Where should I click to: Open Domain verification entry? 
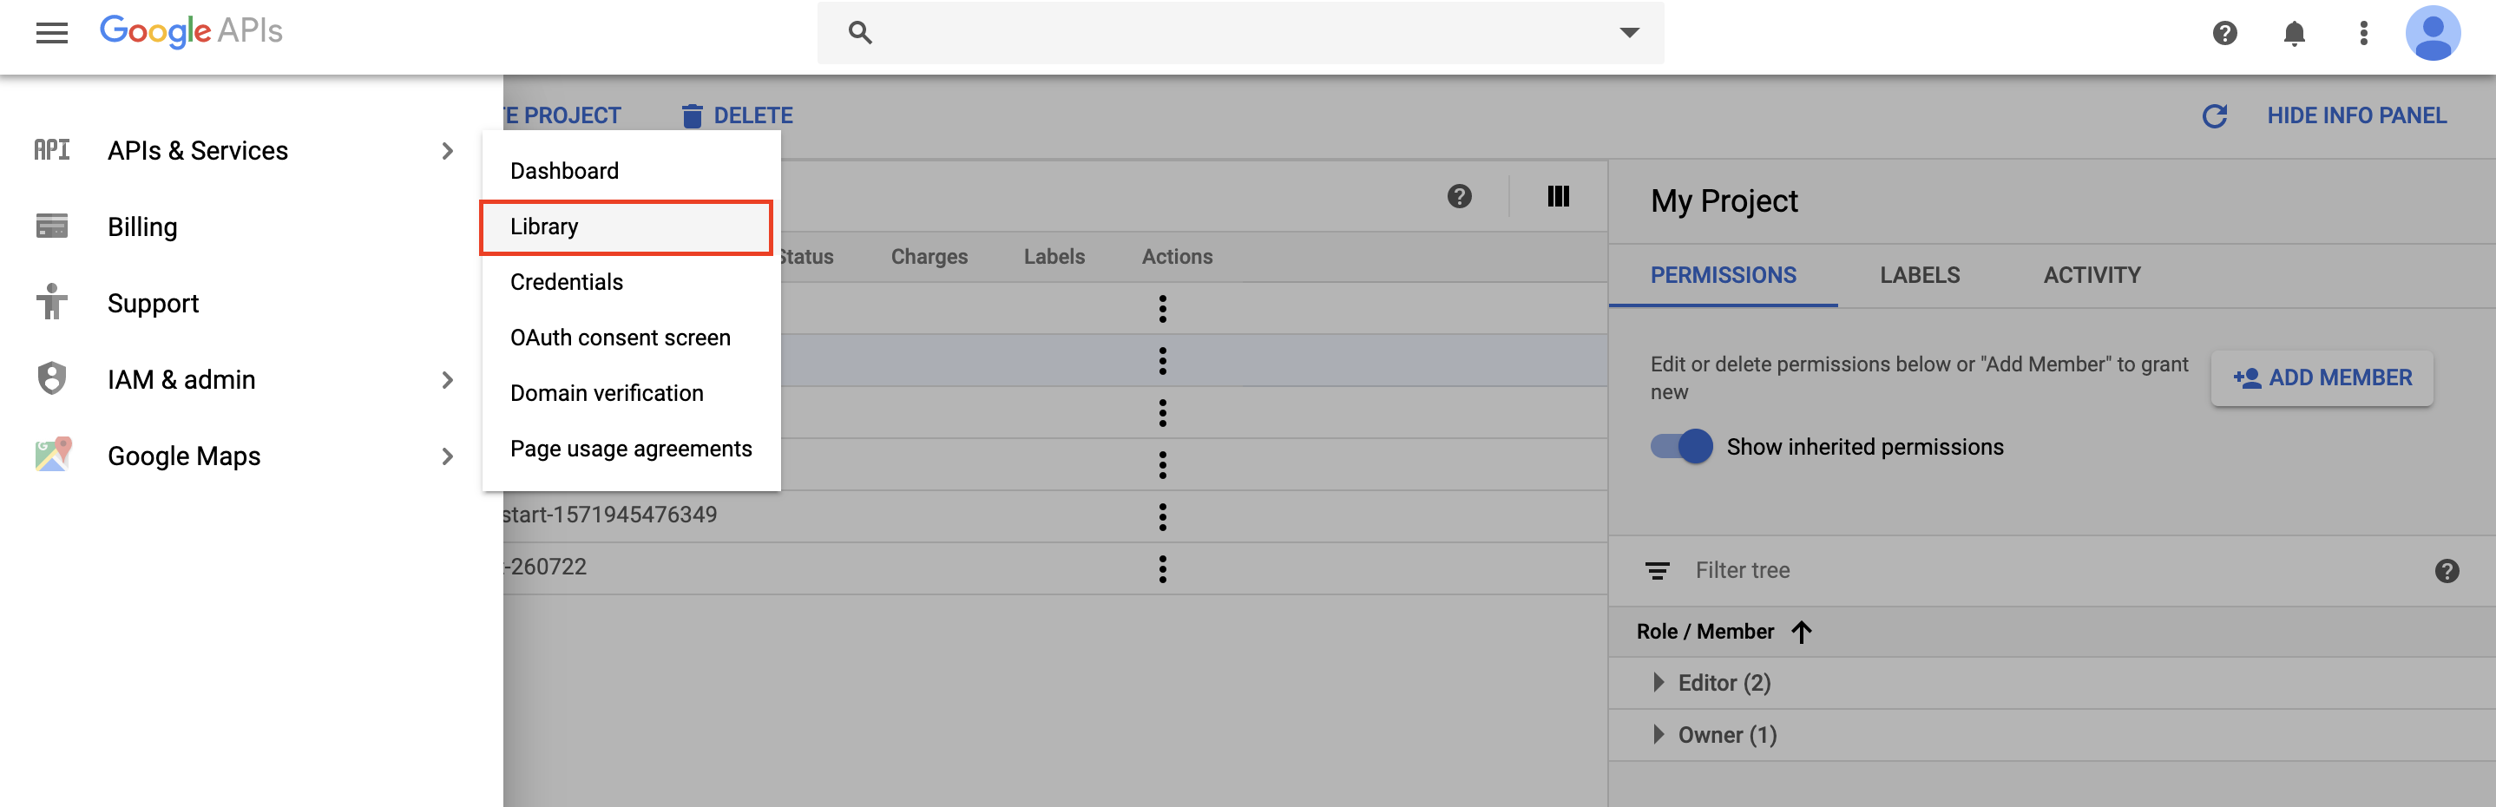click(607, 393)
